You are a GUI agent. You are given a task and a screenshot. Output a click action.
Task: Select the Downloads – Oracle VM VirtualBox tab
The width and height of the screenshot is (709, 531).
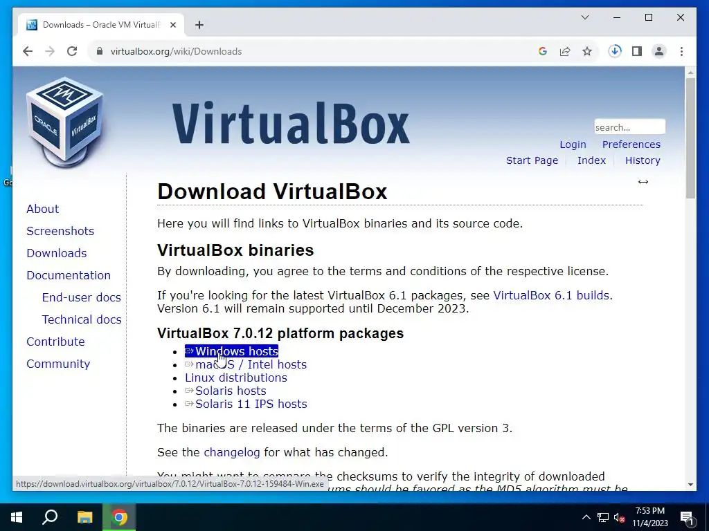tap(101, 25)
